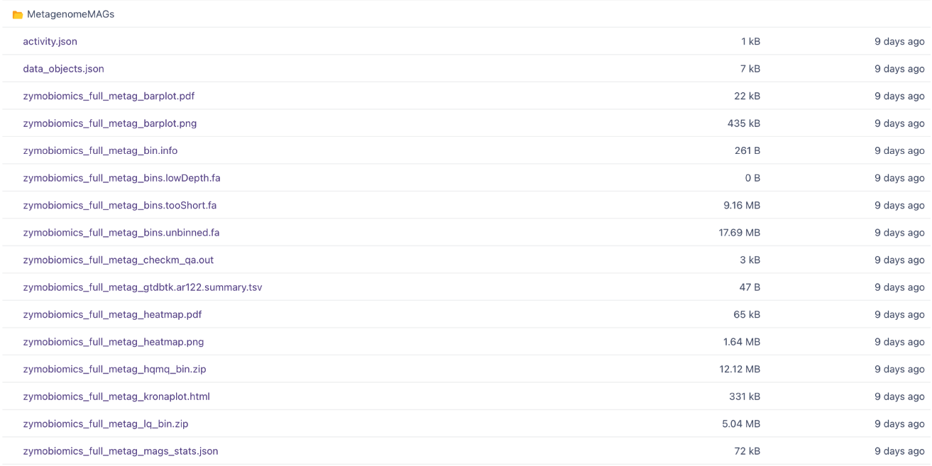Open zymobiomics_full_metag_heatmap.png

click(114, 342)
